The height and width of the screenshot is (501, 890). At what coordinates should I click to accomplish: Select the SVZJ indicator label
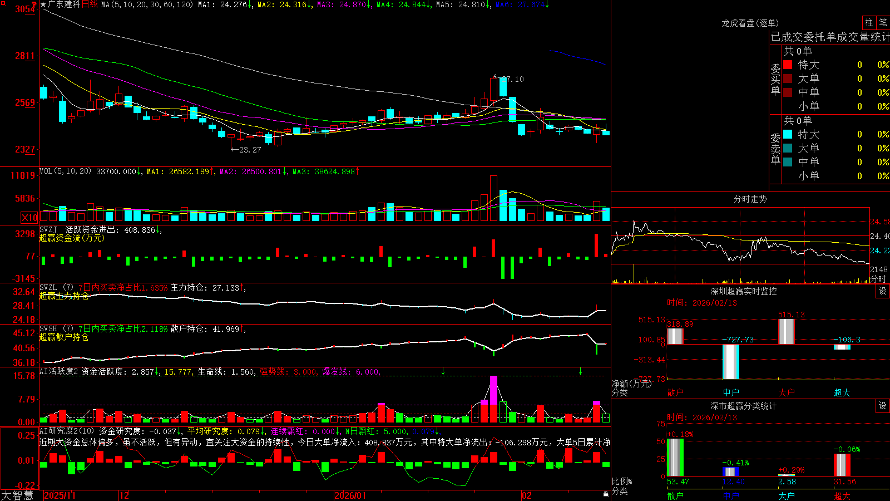[48, 230]
